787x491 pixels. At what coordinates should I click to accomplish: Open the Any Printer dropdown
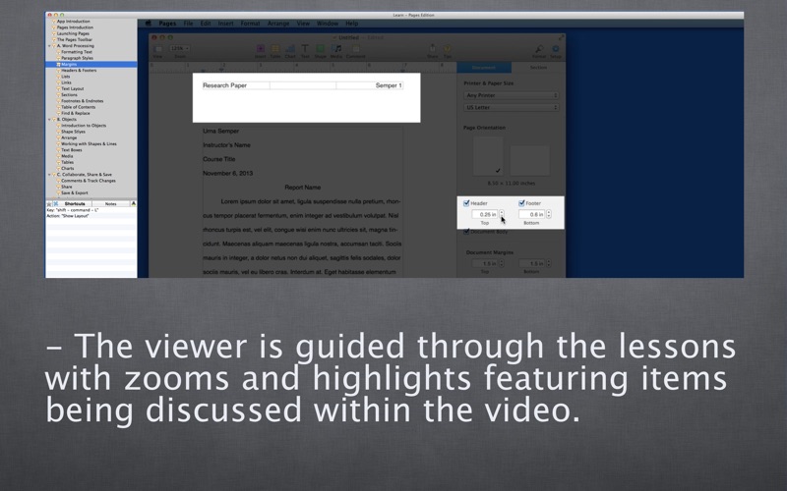(x=511, y=95)
